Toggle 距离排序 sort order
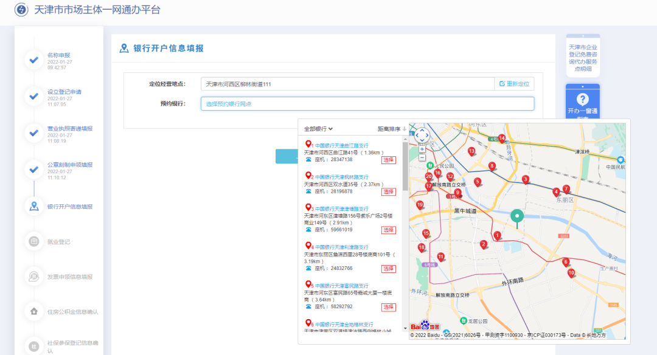657x355 pixels. [x=392, y=129]
